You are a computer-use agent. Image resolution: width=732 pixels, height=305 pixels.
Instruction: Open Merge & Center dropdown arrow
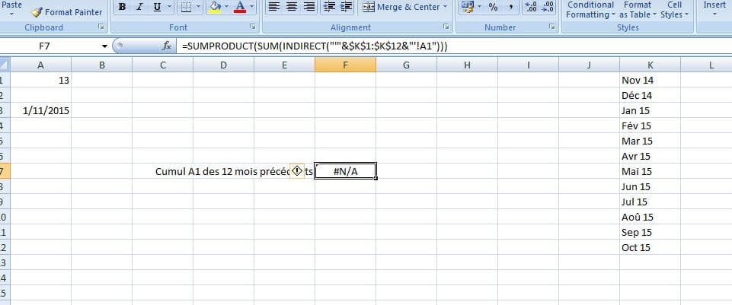445,7
